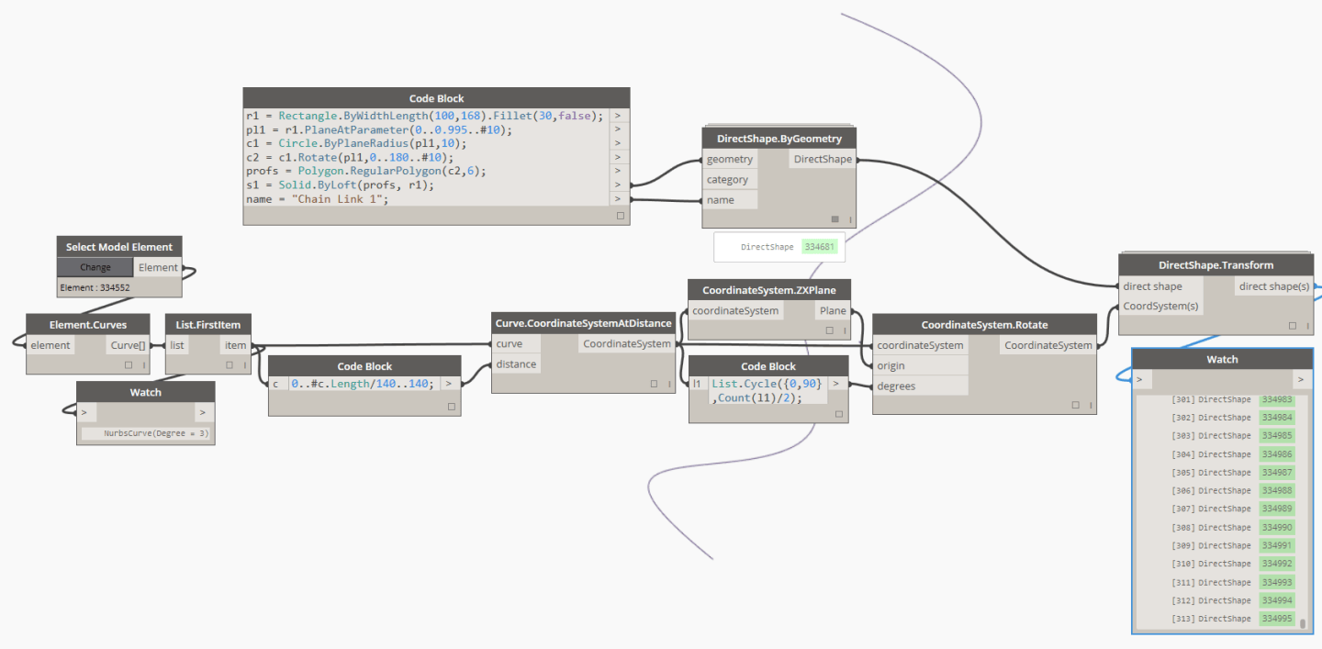Toggle preview square on CoordinateSystem.ZXPlane node
Viewport: 1322px width, 649px height.
[832, 330]
